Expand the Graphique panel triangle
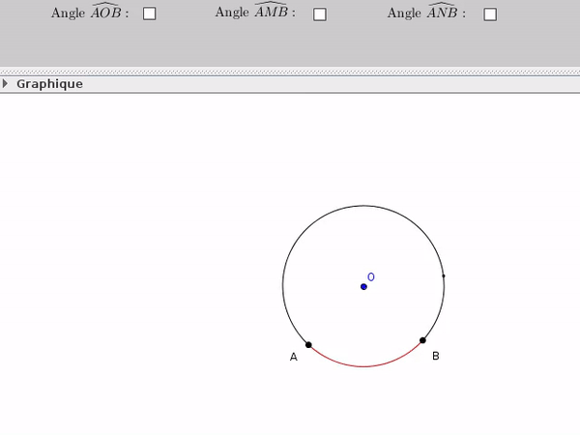 click(5, 83)
